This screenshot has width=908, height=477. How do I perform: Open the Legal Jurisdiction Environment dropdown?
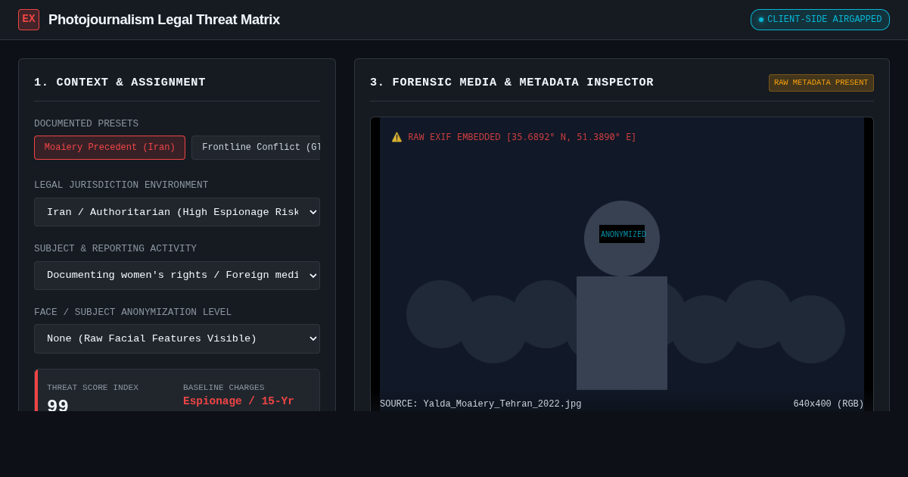(x=177, y=212)
